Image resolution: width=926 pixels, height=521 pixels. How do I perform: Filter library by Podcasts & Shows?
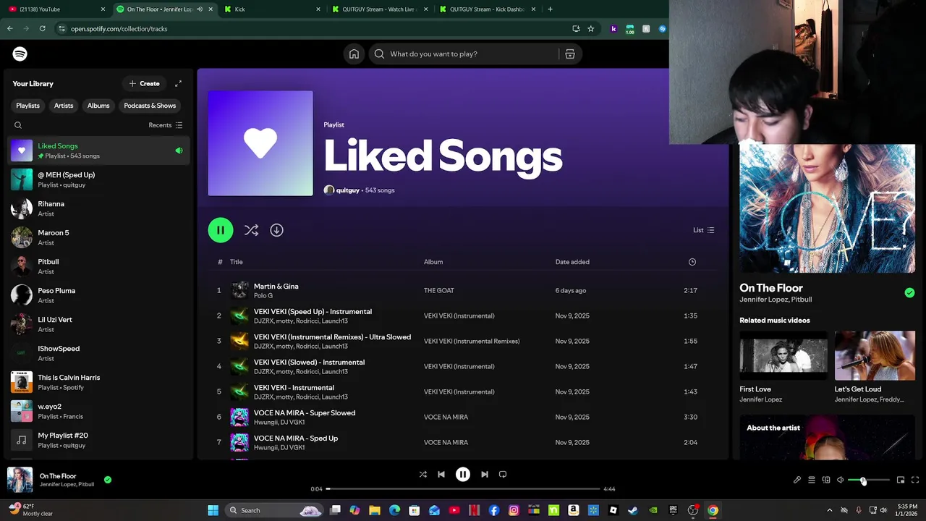point(150,106)
